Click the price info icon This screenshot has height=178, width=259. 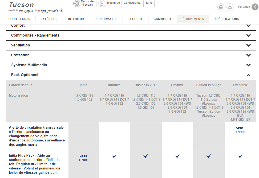(x=62, y=10)
